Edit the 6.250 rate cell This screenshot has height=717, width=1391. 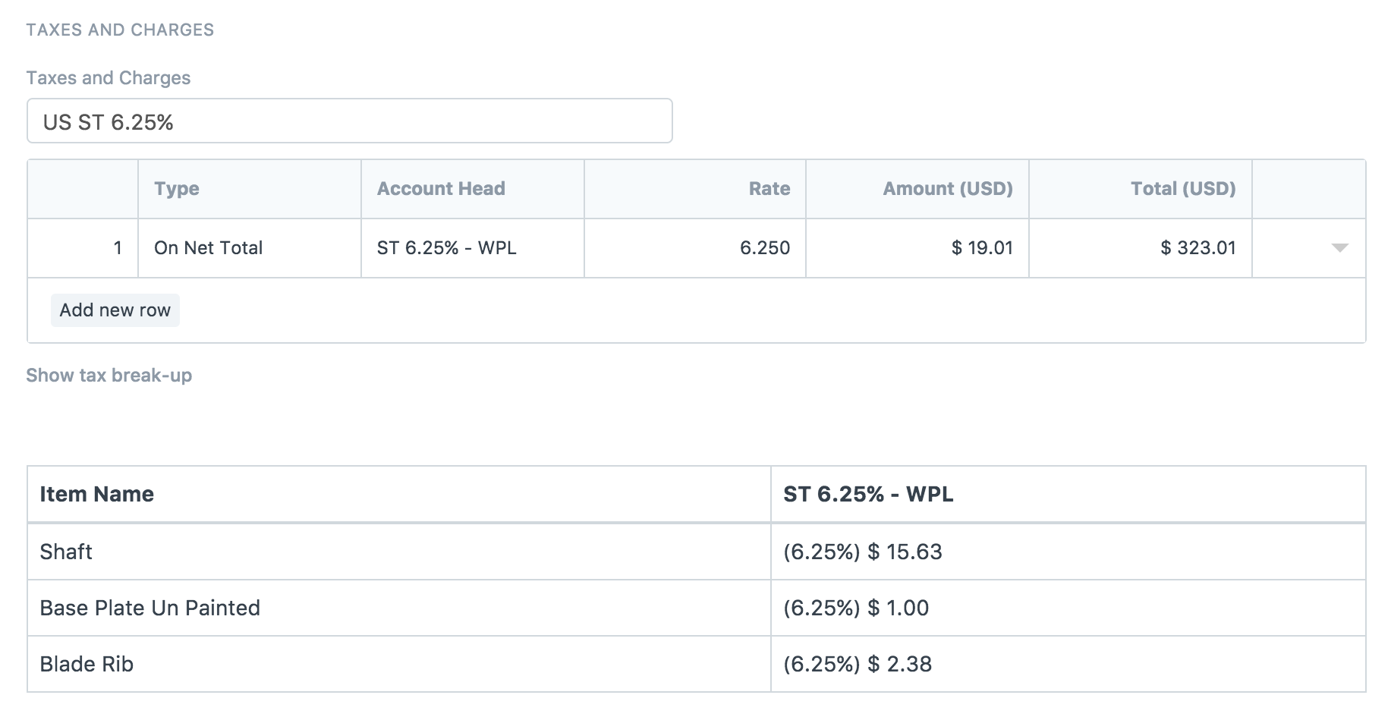694,248
